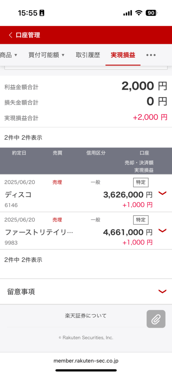Open the paperclip attachment icon
172x375 pixels.
click(x=156, y=319)
